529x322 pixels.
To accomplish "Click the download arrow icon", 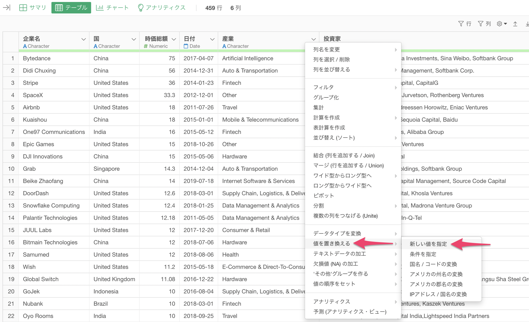I will tap(527, 24).
